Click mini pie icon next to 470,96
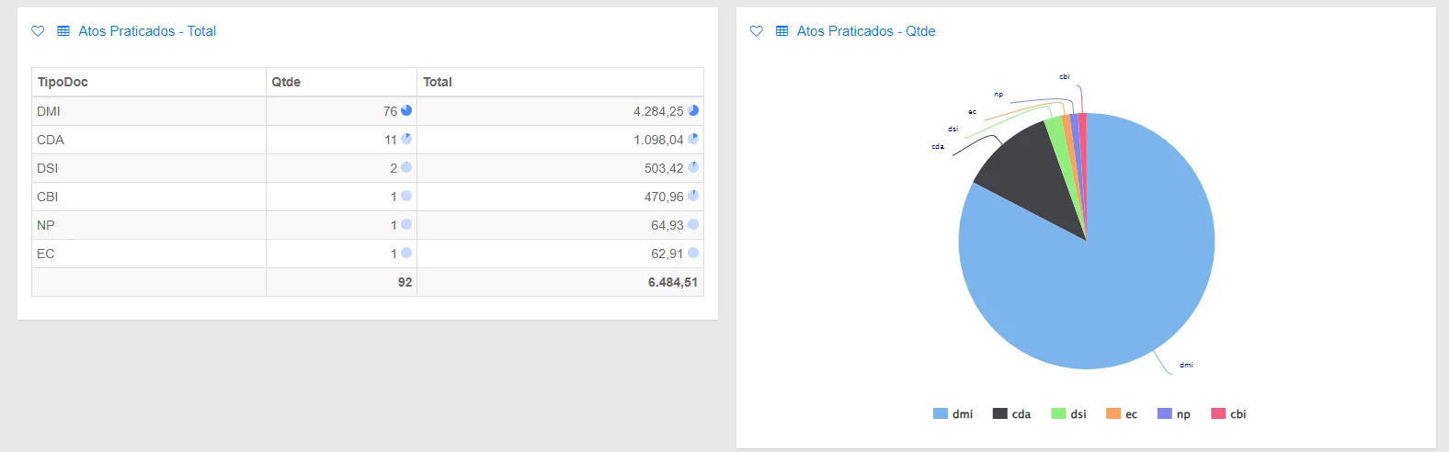This screenshot has width=1449, height=452. pos(693,196)
